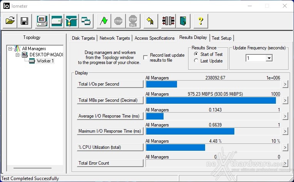Click the 238092.67 IOPS value
This screenshot has height=182, width=294.
(215, 78)
